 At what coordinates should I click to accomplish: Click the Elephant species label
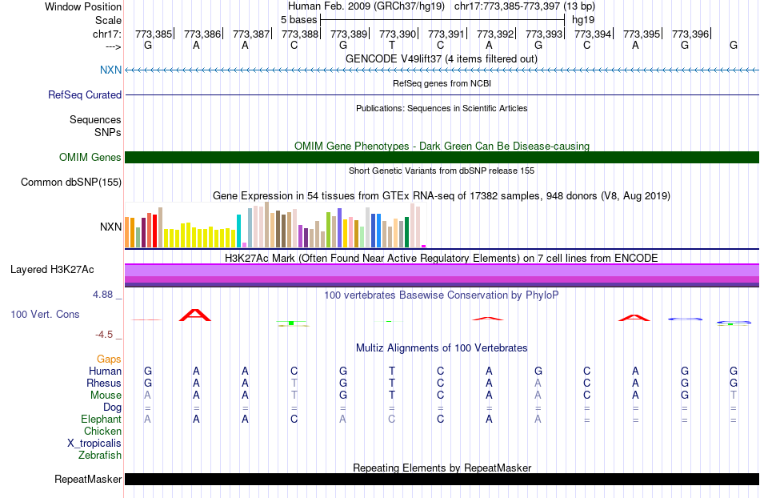click(x=102, y=419)
